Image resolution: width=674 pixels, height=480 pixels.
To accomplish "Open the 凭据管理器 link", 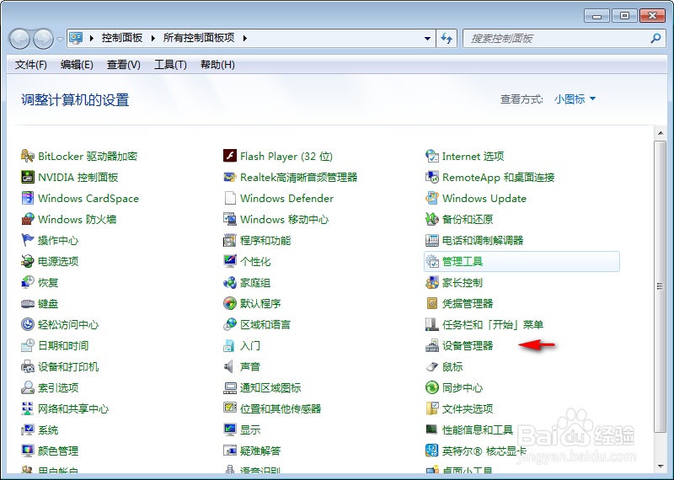I will (x=468, y=303).
